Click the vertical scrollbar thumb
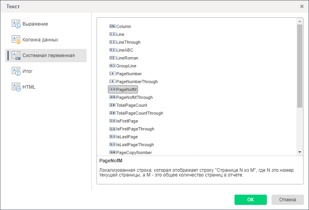The height and width of the screenshot is (210, 309). click(x=300, y=65)
